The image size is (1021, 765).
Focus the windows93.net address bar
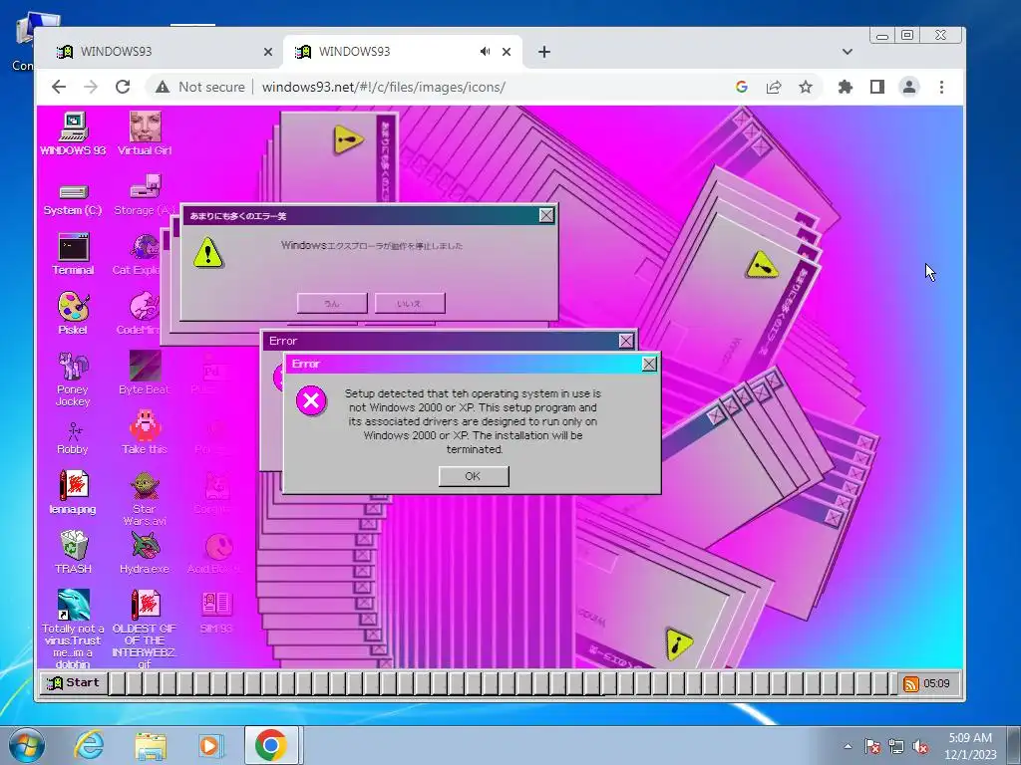[x=383, y=87]
